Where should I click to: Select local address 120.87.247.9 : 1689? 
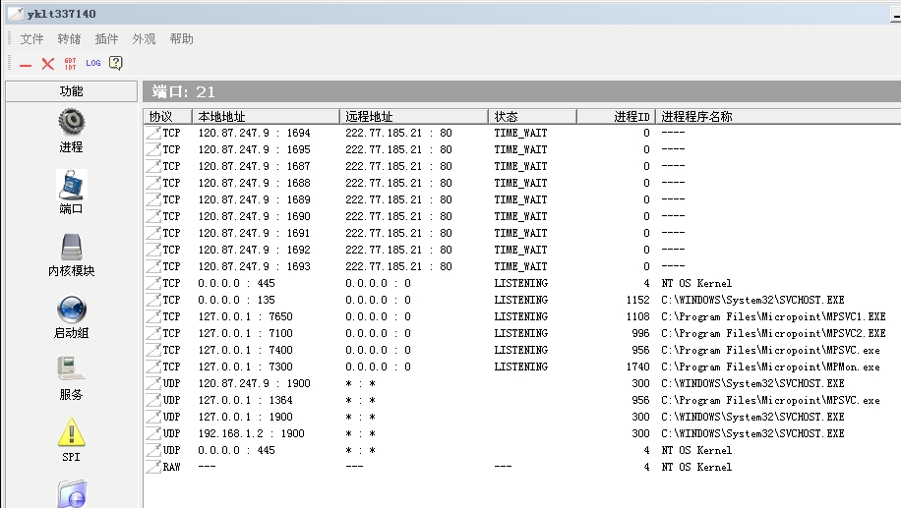[254, 199]
